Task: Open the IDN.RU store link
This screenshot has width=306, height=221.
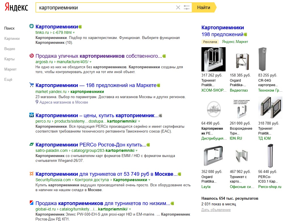Action: coord(236,138)
